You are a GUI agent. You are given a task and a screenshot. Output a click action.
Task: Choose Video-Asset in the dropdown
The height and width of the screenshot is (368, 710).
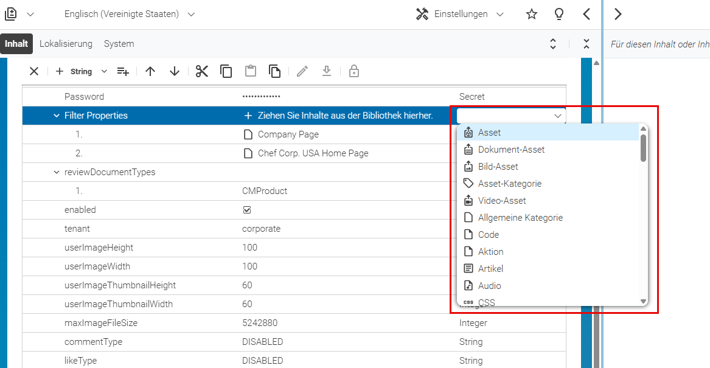(548, 201)
